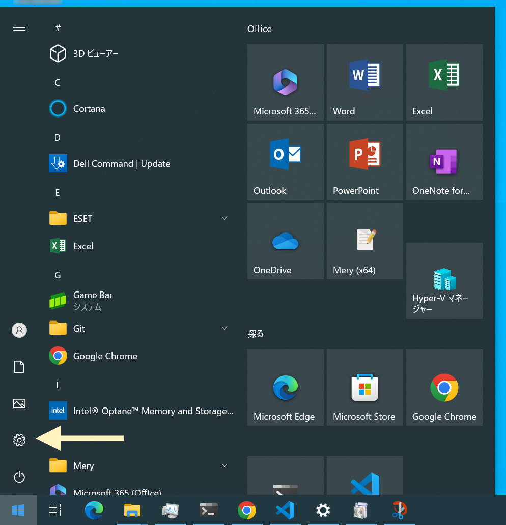Open the Outlook tile
Image resolution: width=506 pixels, height=525 pixels.
286,162
